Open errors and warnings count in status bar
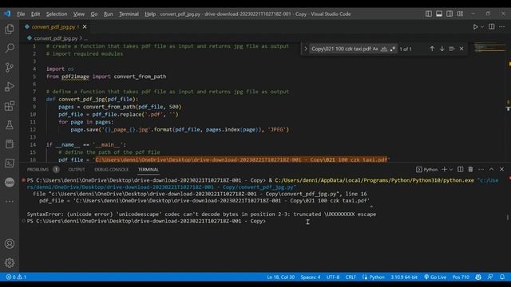The width and height of the screenshot is (511, 287). (16, 277)
